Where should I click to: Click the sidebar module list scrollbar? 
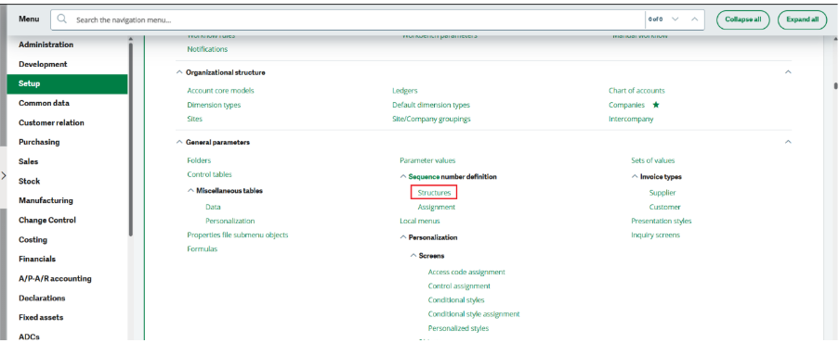[131, 139]
